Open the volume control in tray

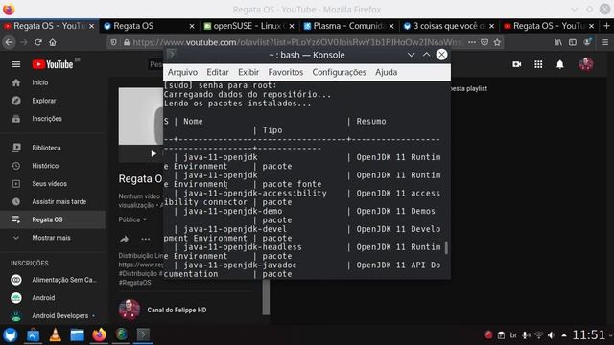(551, 335)
